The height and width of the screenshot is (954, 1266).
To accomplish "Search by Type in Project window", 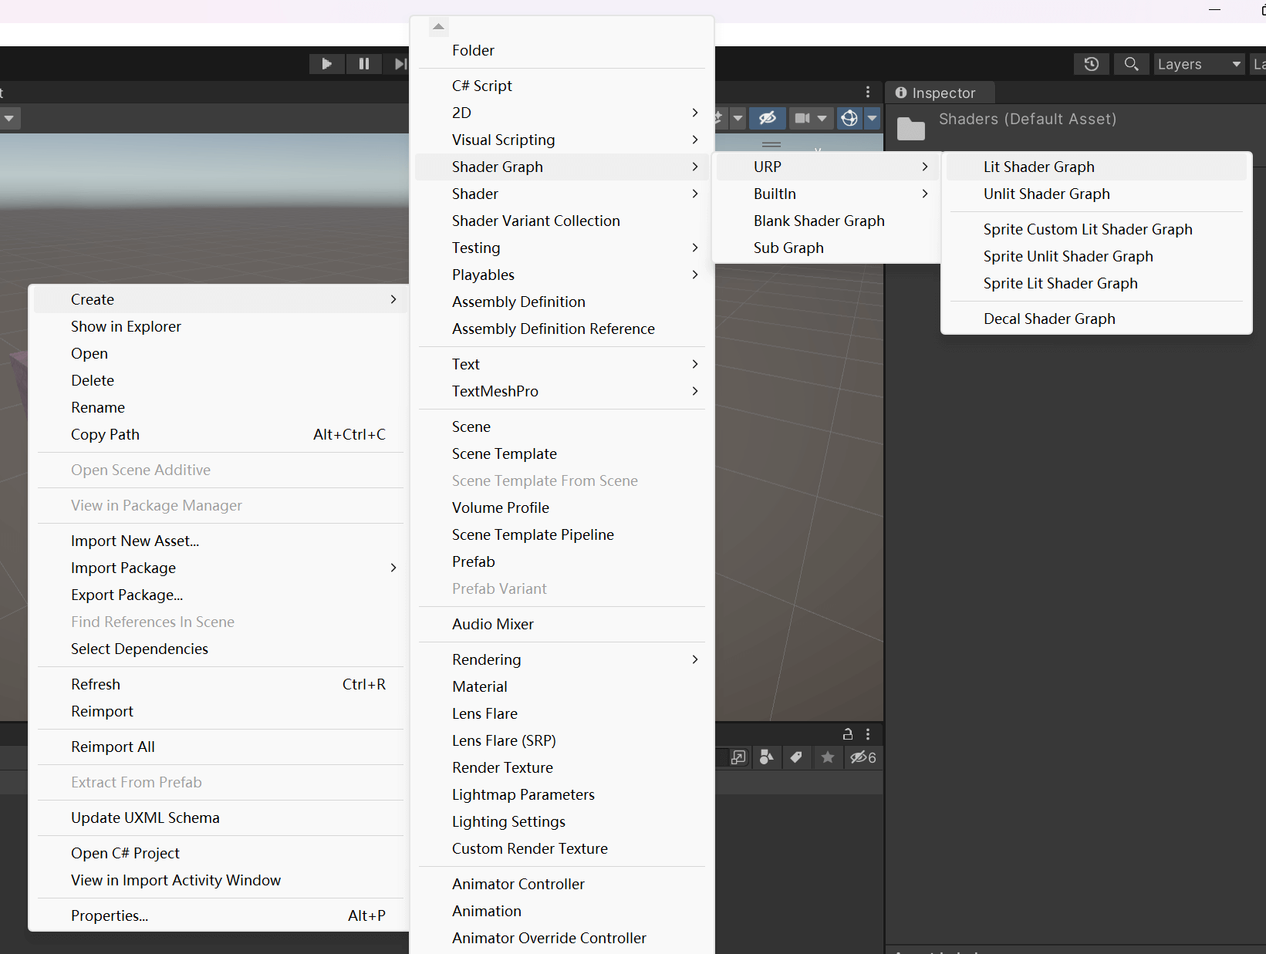I will pos(766,757).
